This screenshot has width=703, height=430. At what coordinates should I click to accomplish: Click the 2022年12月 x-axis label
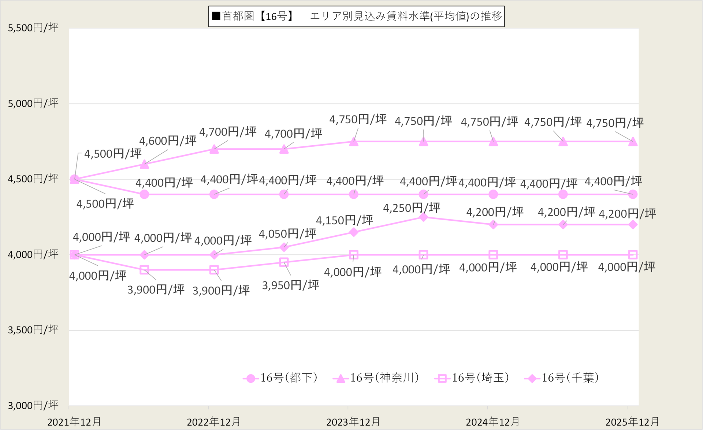pyautogui.click(x=213, y=422)
